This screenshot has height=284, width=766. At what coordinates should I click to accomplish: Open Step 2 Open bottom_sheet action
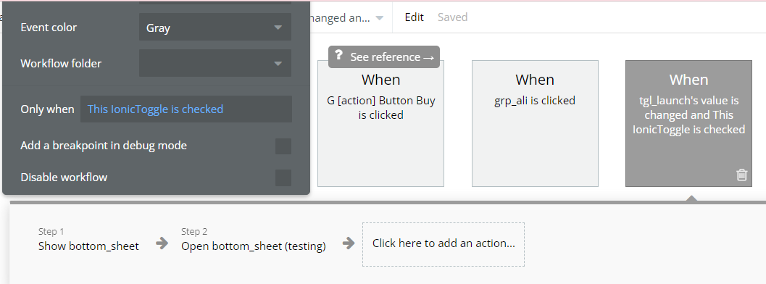(254, 240)
